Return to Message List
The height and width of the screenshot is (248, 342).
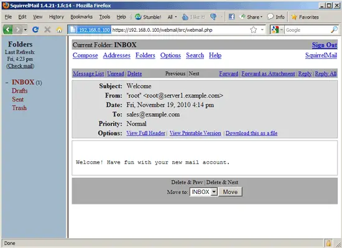pyautogui.click(x=88, y=74)
